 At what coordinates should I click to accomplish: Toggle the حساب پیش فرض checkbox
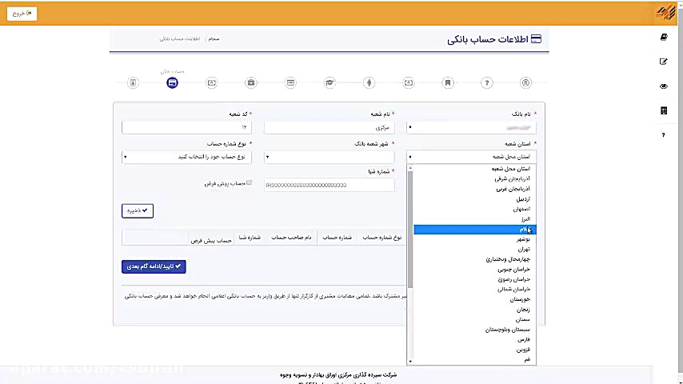point(250,182)
